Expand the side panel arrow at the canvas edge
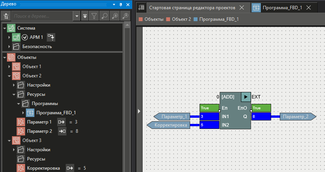Screen dimensions: 325x172 [x=139, y=111]
